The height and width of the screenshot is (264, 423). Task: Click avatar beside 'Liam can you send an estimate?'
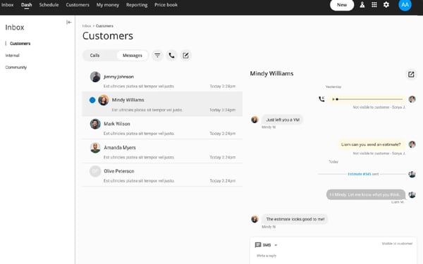tap(412, 144)
